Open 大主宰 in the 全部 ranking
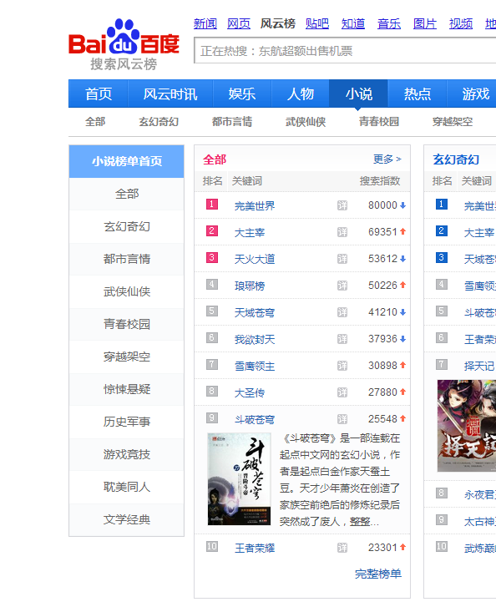 250,232
